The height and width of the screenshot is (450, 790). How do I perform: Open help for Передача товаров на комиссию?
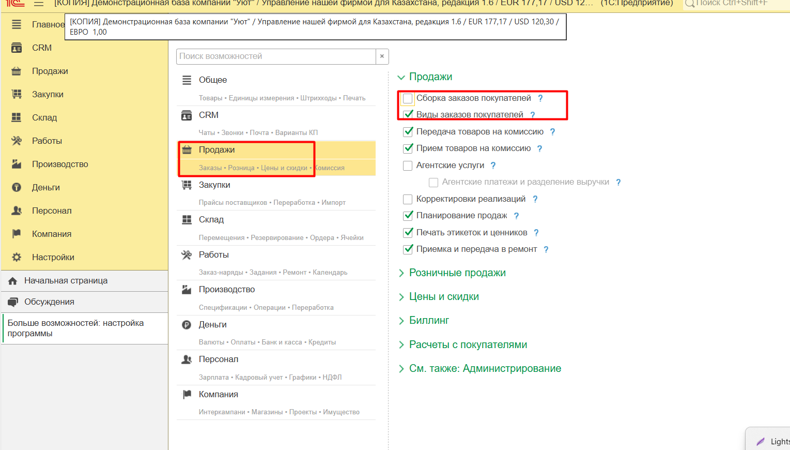coord(552,132)
